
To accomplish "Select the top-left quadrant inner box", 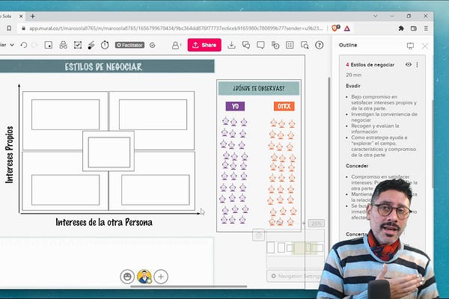I will pyautogui.click(x=66, y=114).
